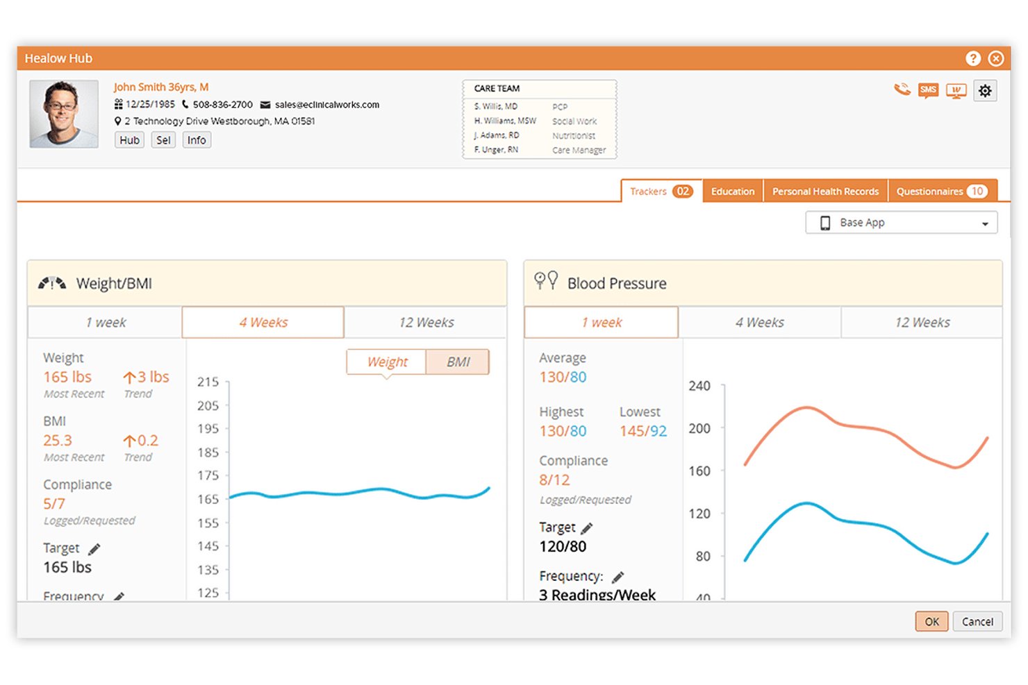
Task: Select S. Willis, MD in care team
Action: (496, 107)
